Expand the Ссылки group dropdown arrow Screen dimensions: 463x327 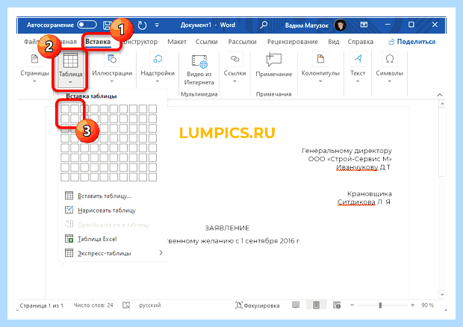click(234, 81)
